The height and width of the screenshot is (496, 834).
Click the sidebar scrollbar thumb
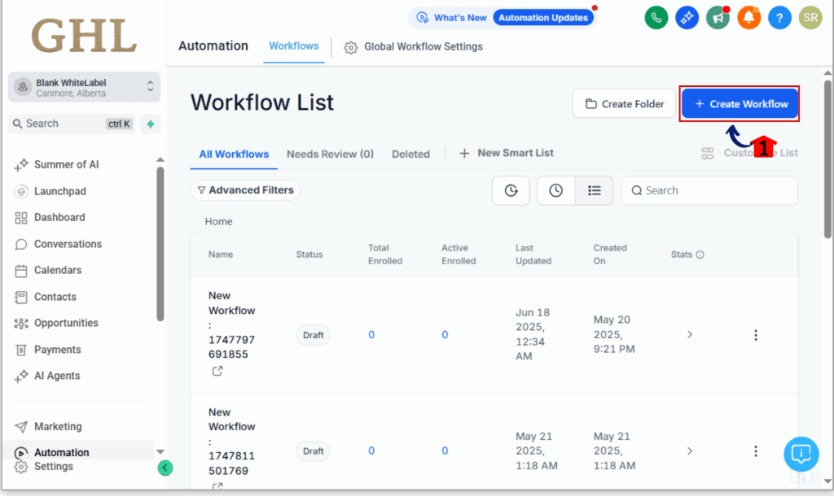(x=160, y=244)
